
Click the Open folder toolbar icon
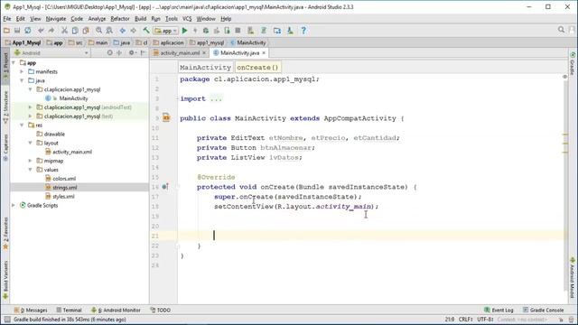6,31
